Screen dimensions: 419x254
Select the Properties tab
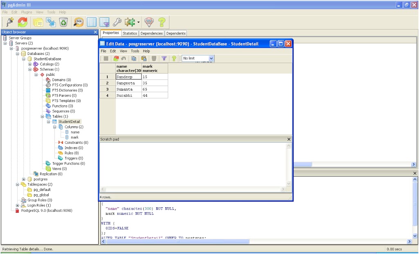(111, 33)
